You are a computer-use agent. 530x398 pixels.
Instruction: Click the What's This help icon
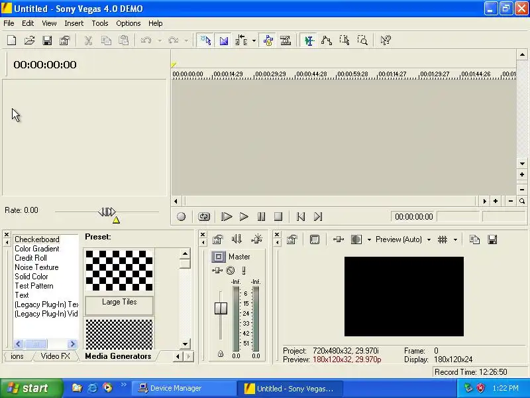pyautogui.click(x=386, y=40)
